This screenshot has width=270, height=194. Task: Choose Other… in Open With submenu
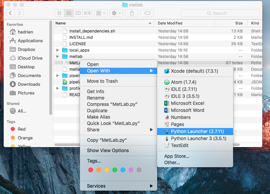[195, 163]
